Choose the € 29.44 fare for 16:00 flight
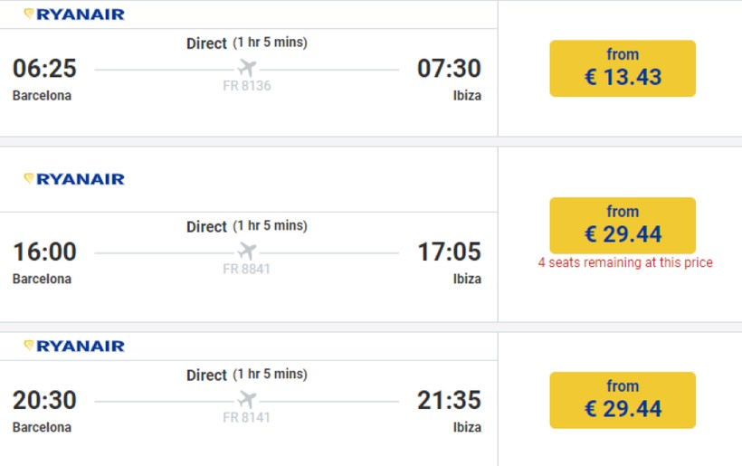Viewport: 742px width, 466px height. (x=623, y=225)
